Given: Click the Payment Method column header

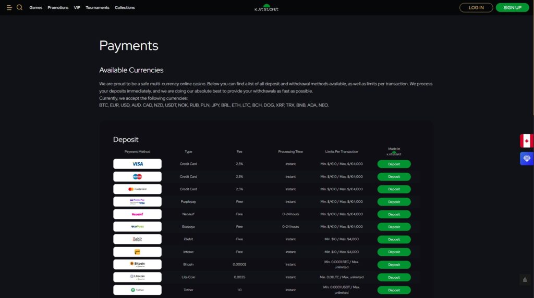Looking at the screenshot, I should point(137,151).
